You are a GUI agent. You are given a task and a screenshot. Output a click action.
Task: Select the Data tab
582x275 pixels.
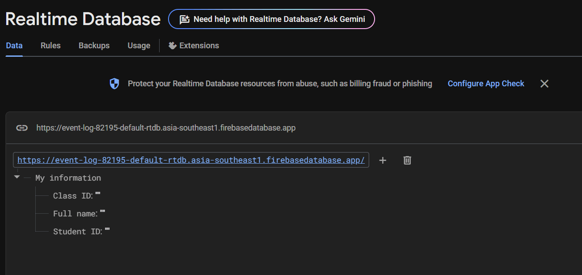(14, 46)
